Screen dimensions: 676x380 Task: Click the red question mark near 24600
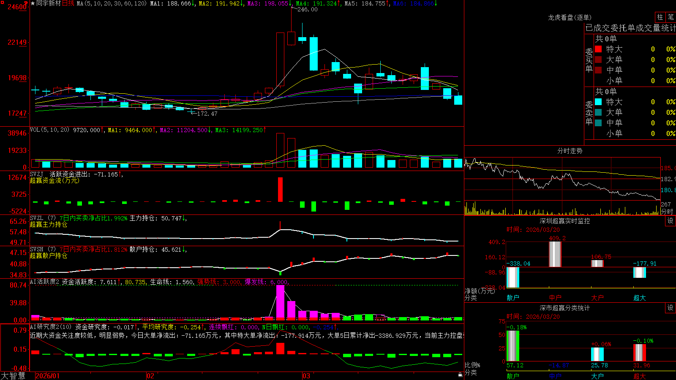pyautogui.click(x=26, y=3)
